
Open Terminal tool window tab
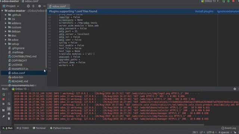(39, 128)
